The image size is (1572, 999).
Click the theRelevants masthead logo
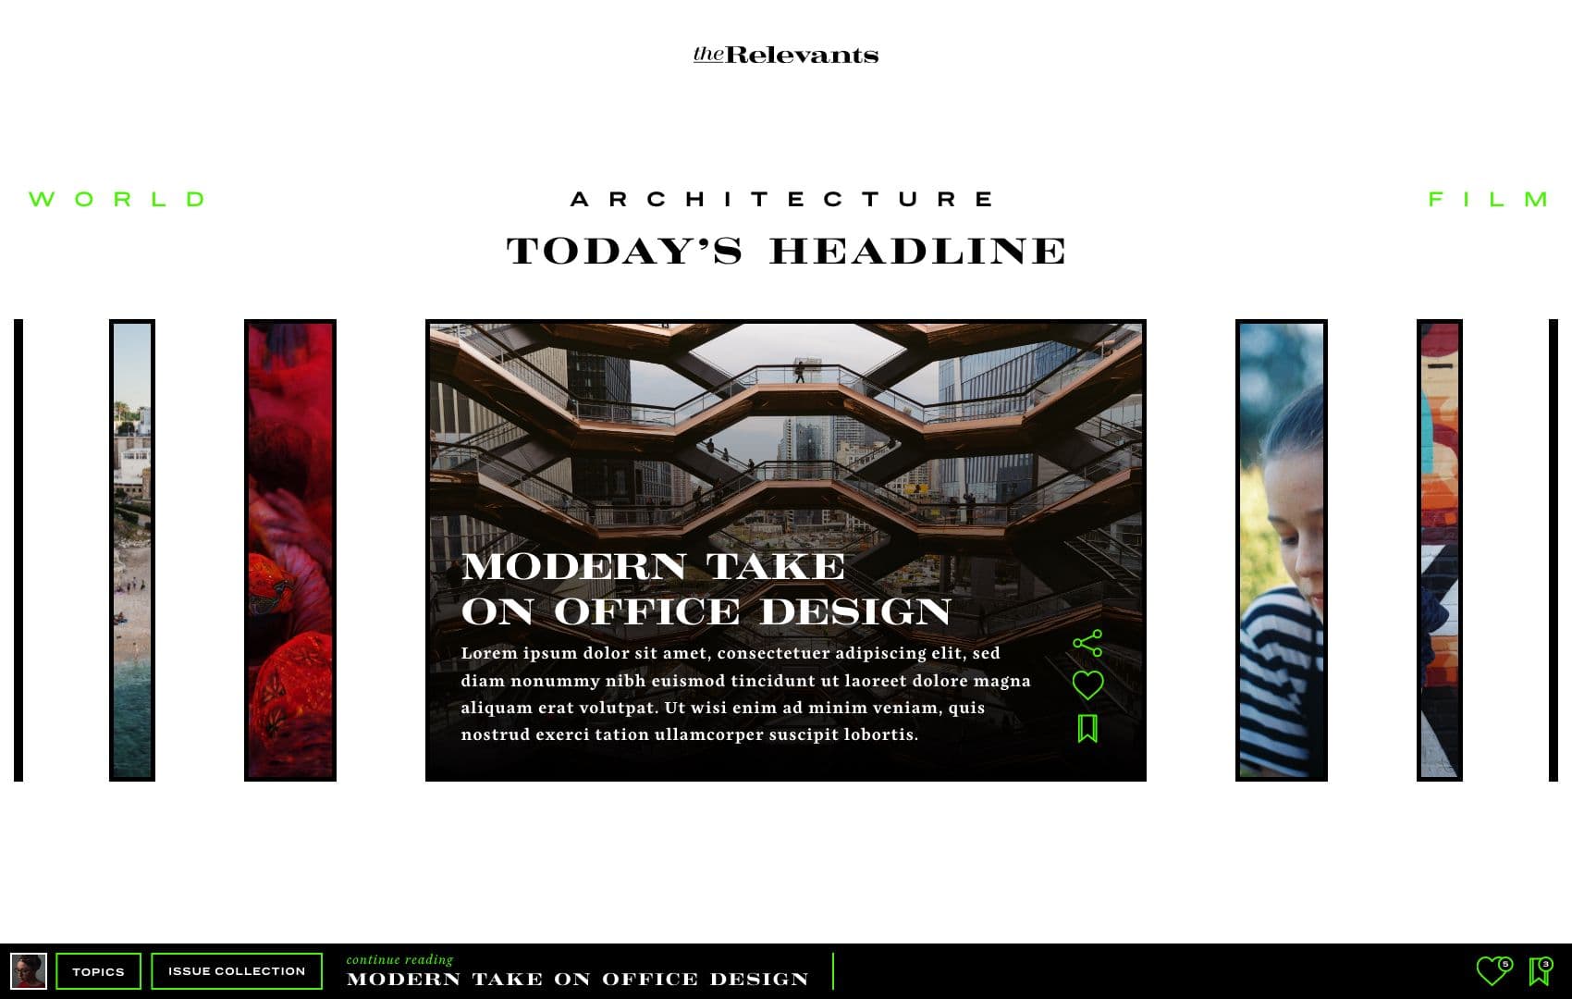click(785, 54)
